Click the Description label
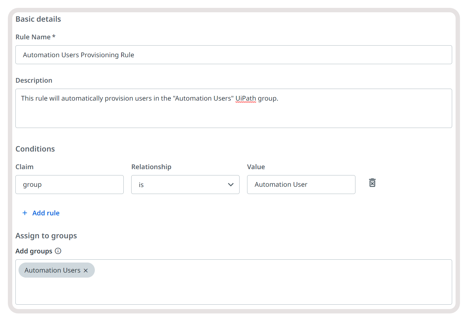Image resolution: width=465 pixels, height=321 pixels. [34, 80]
